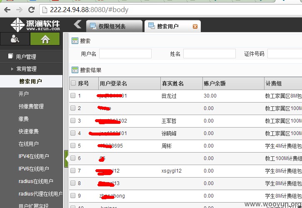Click the green home icon button

click(45, 39)
